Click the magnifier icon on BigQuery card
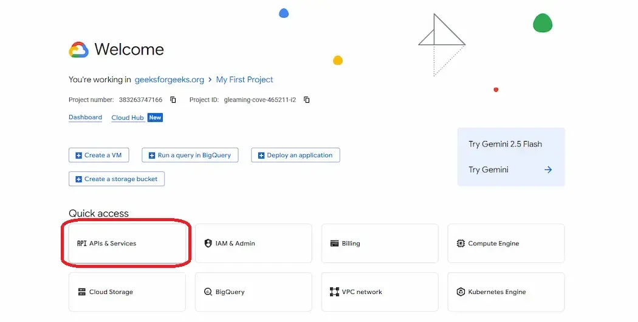The height and width of the screenshot is (322, 638). click(208, 292)
